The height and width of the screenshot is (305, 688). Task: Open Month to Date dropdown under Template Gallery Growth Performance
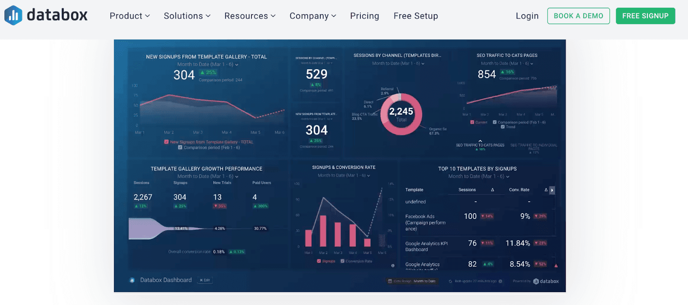[208, 176]
